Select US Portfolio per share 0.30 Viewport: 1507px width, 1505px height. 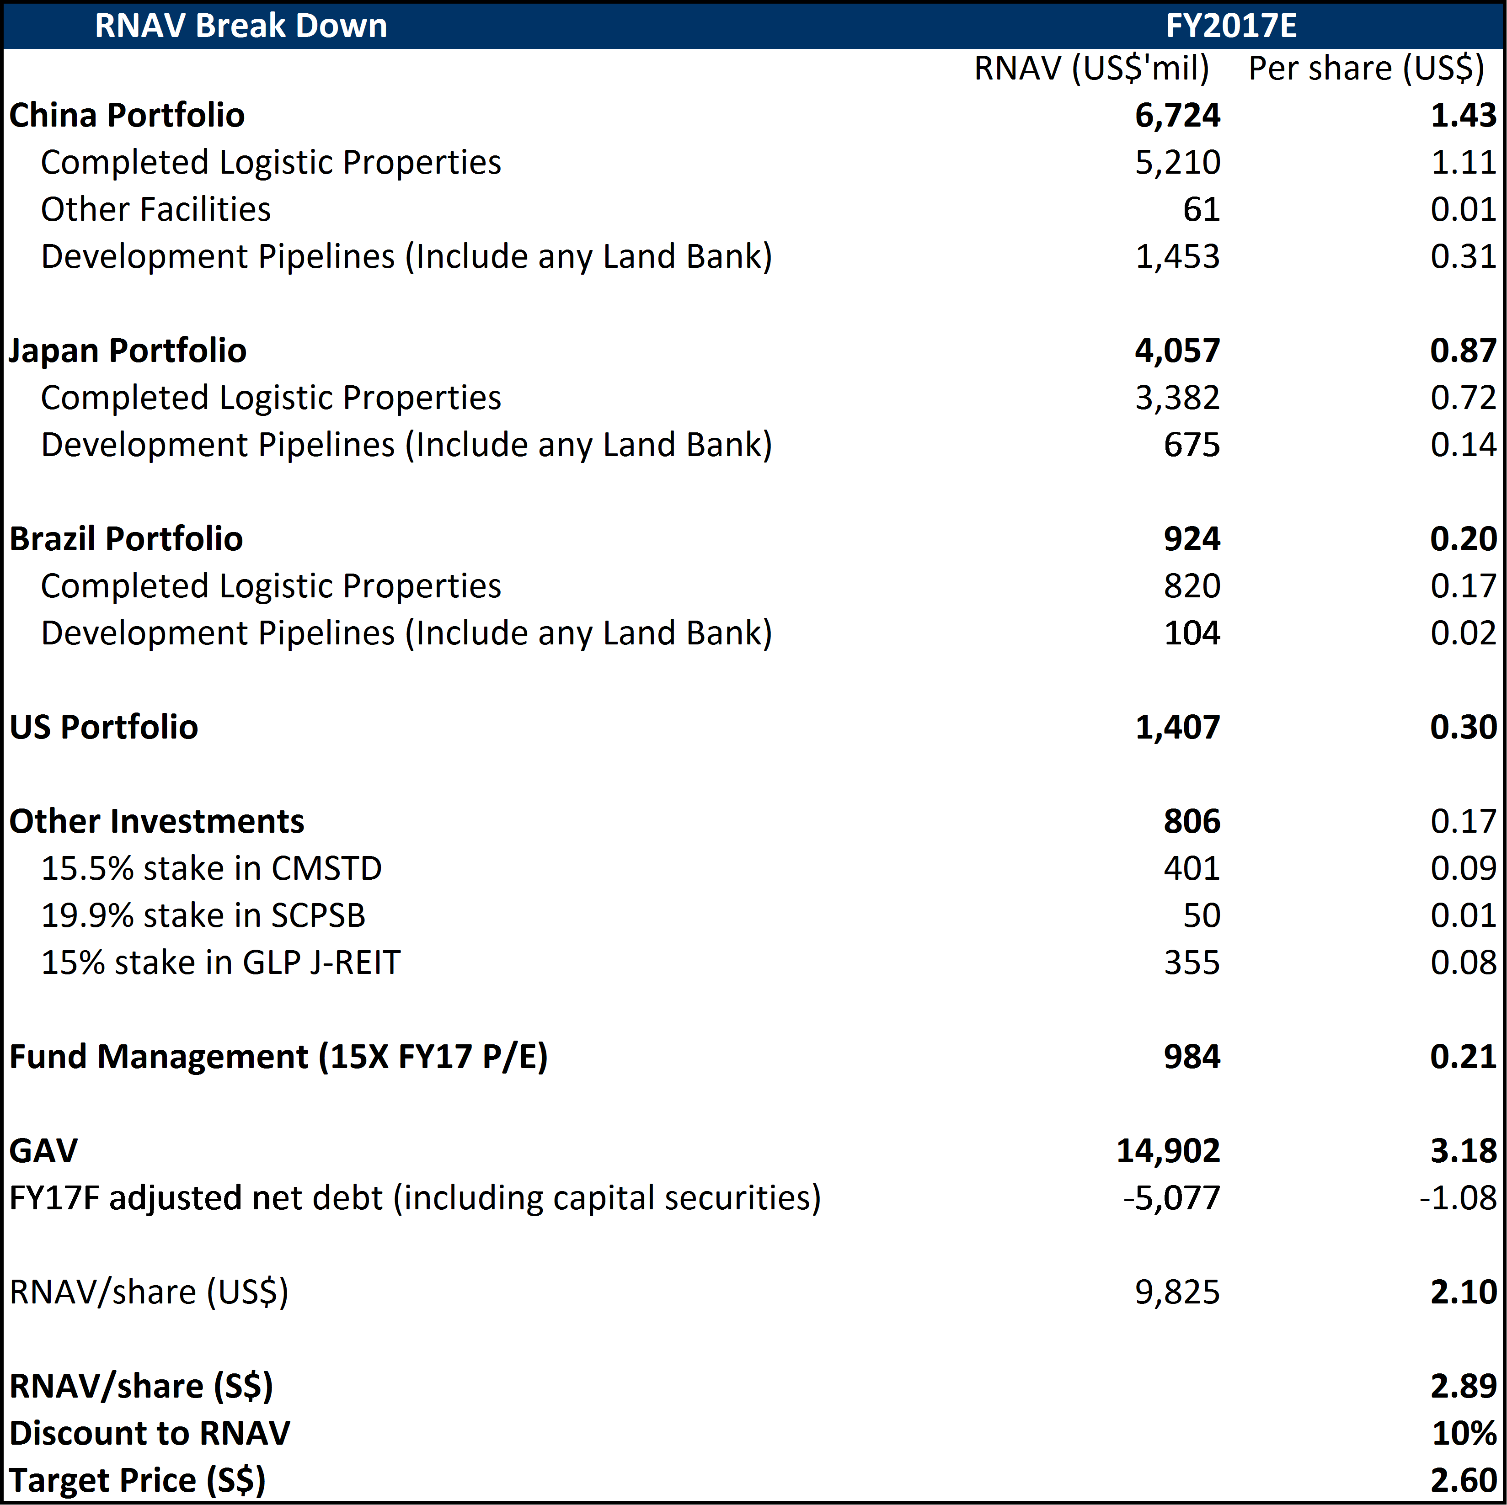click(1463, 728)
